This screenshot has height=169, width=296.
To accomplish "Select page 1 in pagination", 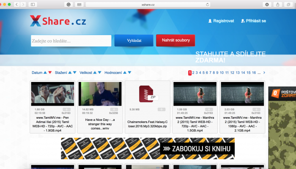I will tap(190, 73).
